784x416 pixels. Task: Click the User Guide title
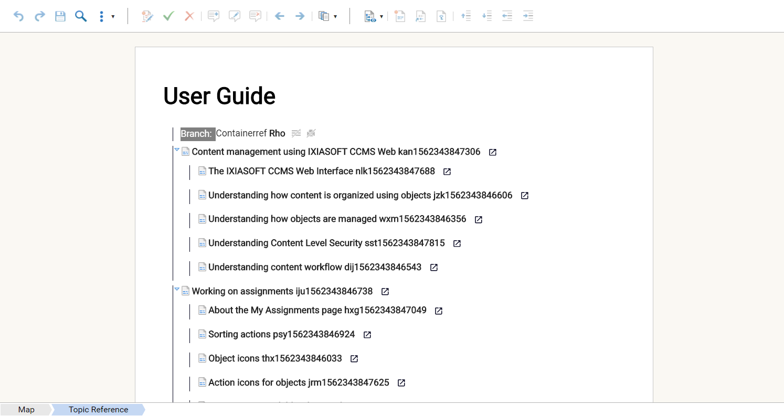click(x=219, y=96)
